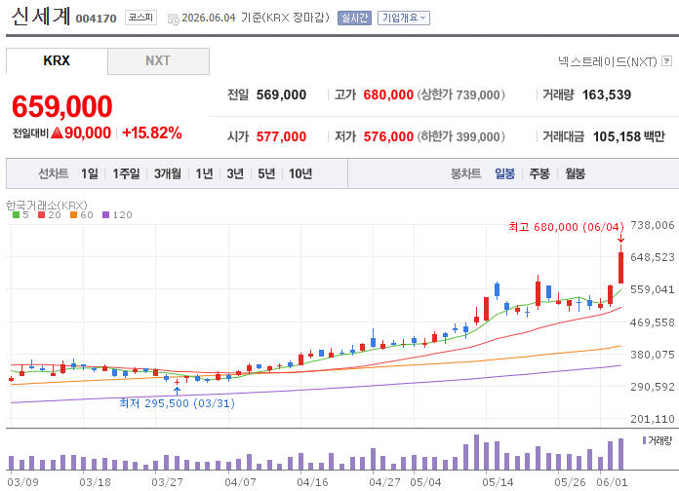The image size is (679, 491).
Task: Select the 10년 line chart period
Action: click(x=300, y=173)
